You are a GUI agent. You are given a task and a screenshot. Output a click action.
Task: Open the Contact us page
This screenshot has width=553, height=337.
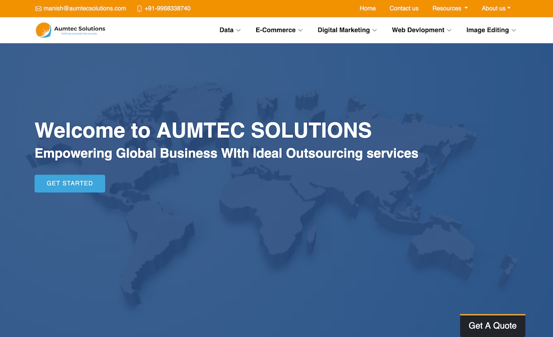point(404,8)
